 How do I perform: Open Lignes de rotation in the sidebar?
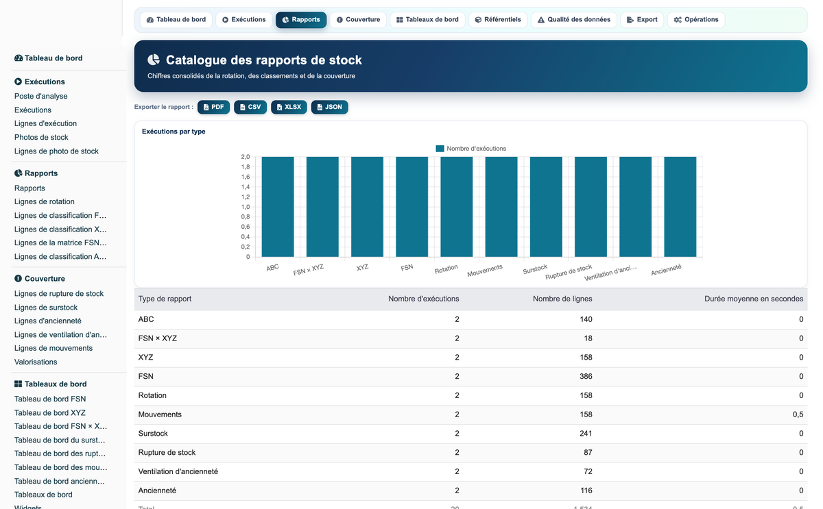pyautogui.click(x=45, y=202)
